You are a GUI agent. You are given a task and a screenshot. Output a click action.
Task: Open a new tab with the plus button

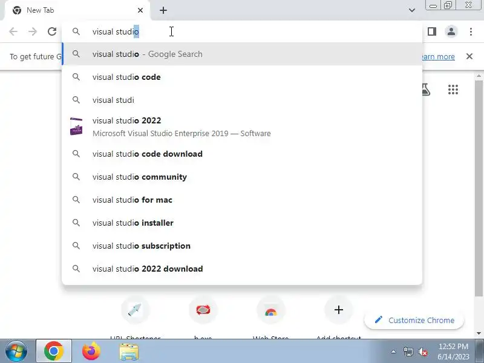163,10
